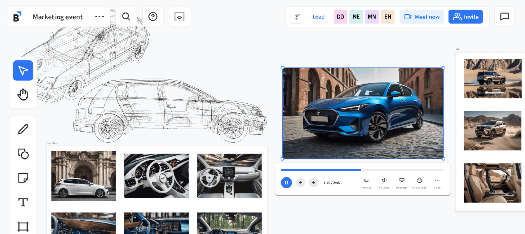
Task: Select the pencil draw tool
Action: [x=23, y=129]
